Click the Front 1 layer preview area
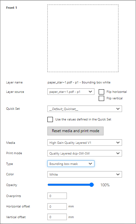This screenshot has height=224, width=136. point(83,38)
